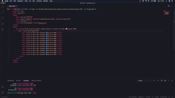Click the bg-gray-200 color swatch
The width and height of the screenshot is (175, 98).
tap(66, 29)
